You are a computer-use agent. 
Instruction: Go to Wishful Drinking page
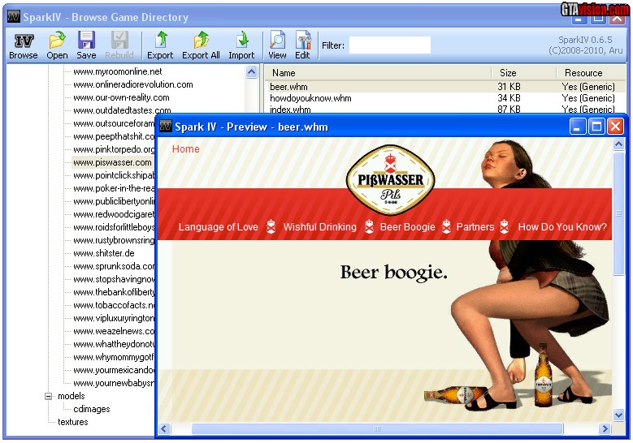click(319, 227)
